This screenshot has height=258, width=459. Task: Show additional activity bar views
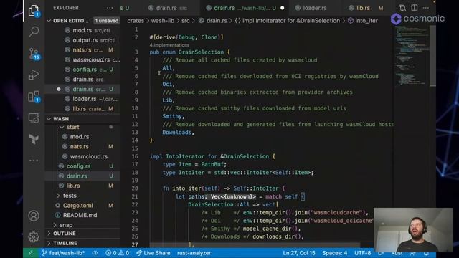tap(34, 161)
